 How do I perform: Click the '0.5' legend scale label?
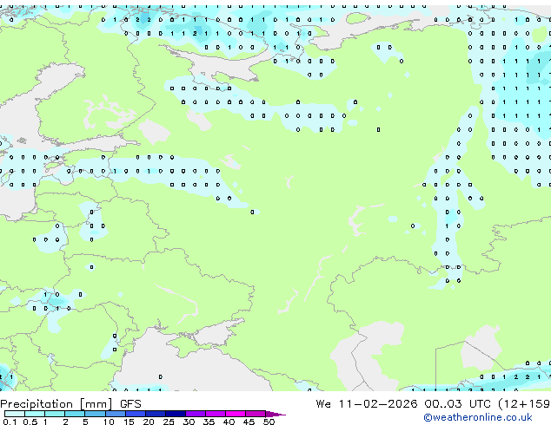[x=30, y=422]
